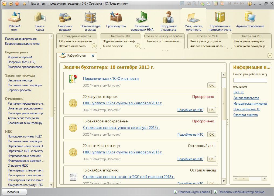Image resolution: width=274 pixels, height=196 pixels.
Task: Click Обновить курсы валют in status bar
Action: (194, 192)
